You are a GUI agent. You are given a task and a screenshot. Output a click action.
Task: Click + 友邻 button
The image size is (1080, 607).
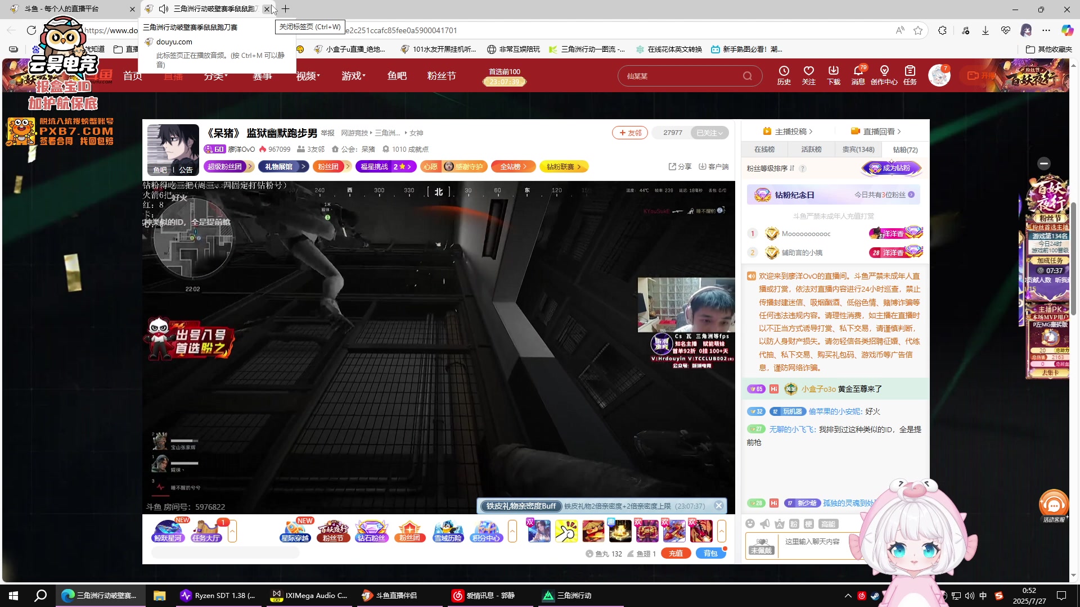pyautogui.click(x=630, y=133)
